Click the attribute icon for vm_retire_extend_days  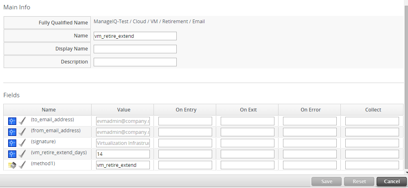(x=12, y=154)
